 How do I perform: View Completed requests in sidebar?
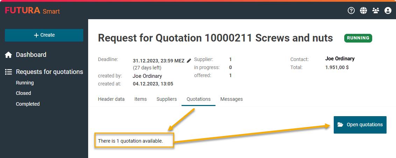point(28,104)
